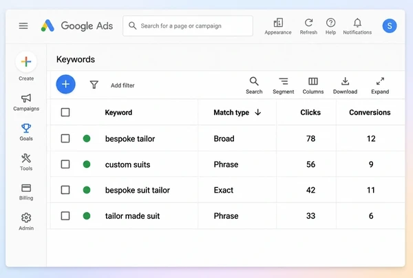
Task: Click the green status dot for tailor made suit
Action: coord(87,216)
